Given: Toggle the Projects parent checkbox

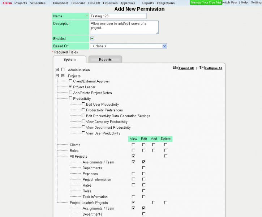Looking at the screenshot, I should click(x=63, y=75).
